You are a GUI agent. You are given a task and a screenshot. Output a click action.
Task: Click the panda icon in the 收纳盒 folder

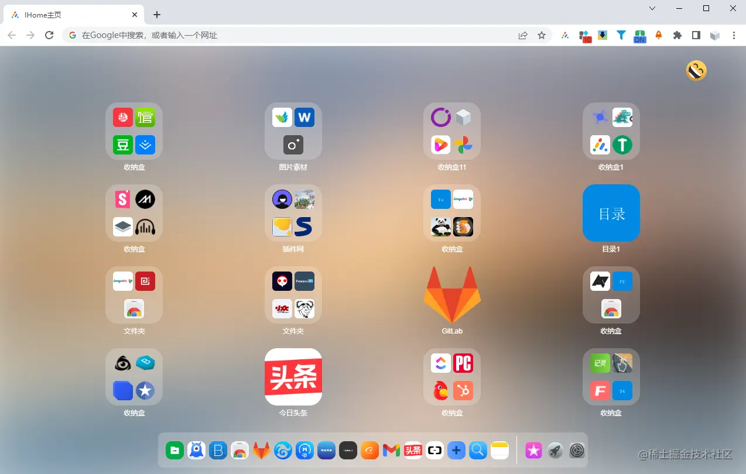click(x=441, y=226)
